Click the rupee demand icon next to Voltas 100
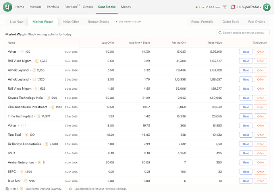This screenshot has height=192, width=274. [22, 52]
